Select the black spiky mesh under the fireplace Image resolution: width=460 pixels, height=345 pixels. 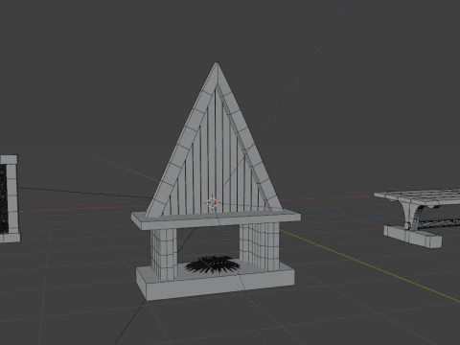tap(213, 264)
